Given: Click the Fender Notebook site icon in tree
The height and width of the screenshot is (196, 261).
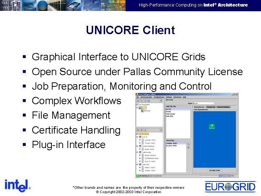Looking at the screenshot, I should pos(140,146).
